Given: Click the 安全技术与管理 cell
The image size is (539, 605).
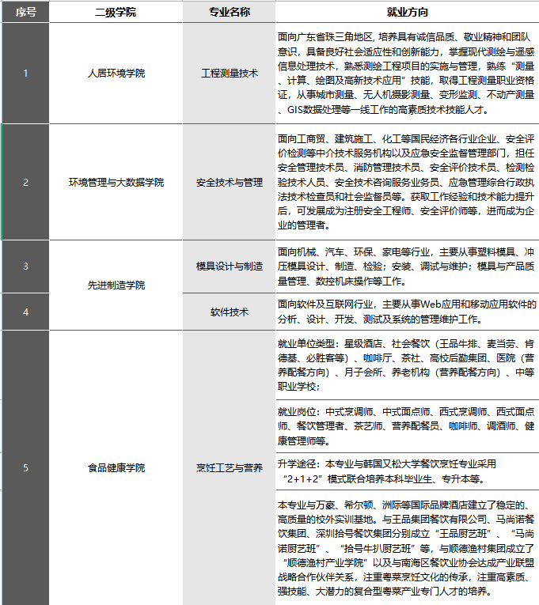Looking at the screenshot, I should point(230,182).
